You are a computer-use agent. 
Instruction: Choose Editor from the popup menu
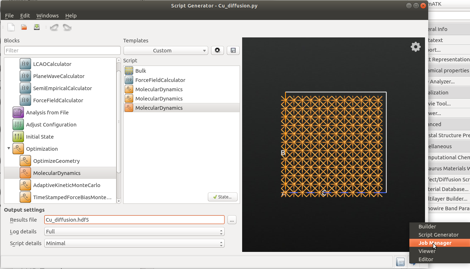pos(439,259)
